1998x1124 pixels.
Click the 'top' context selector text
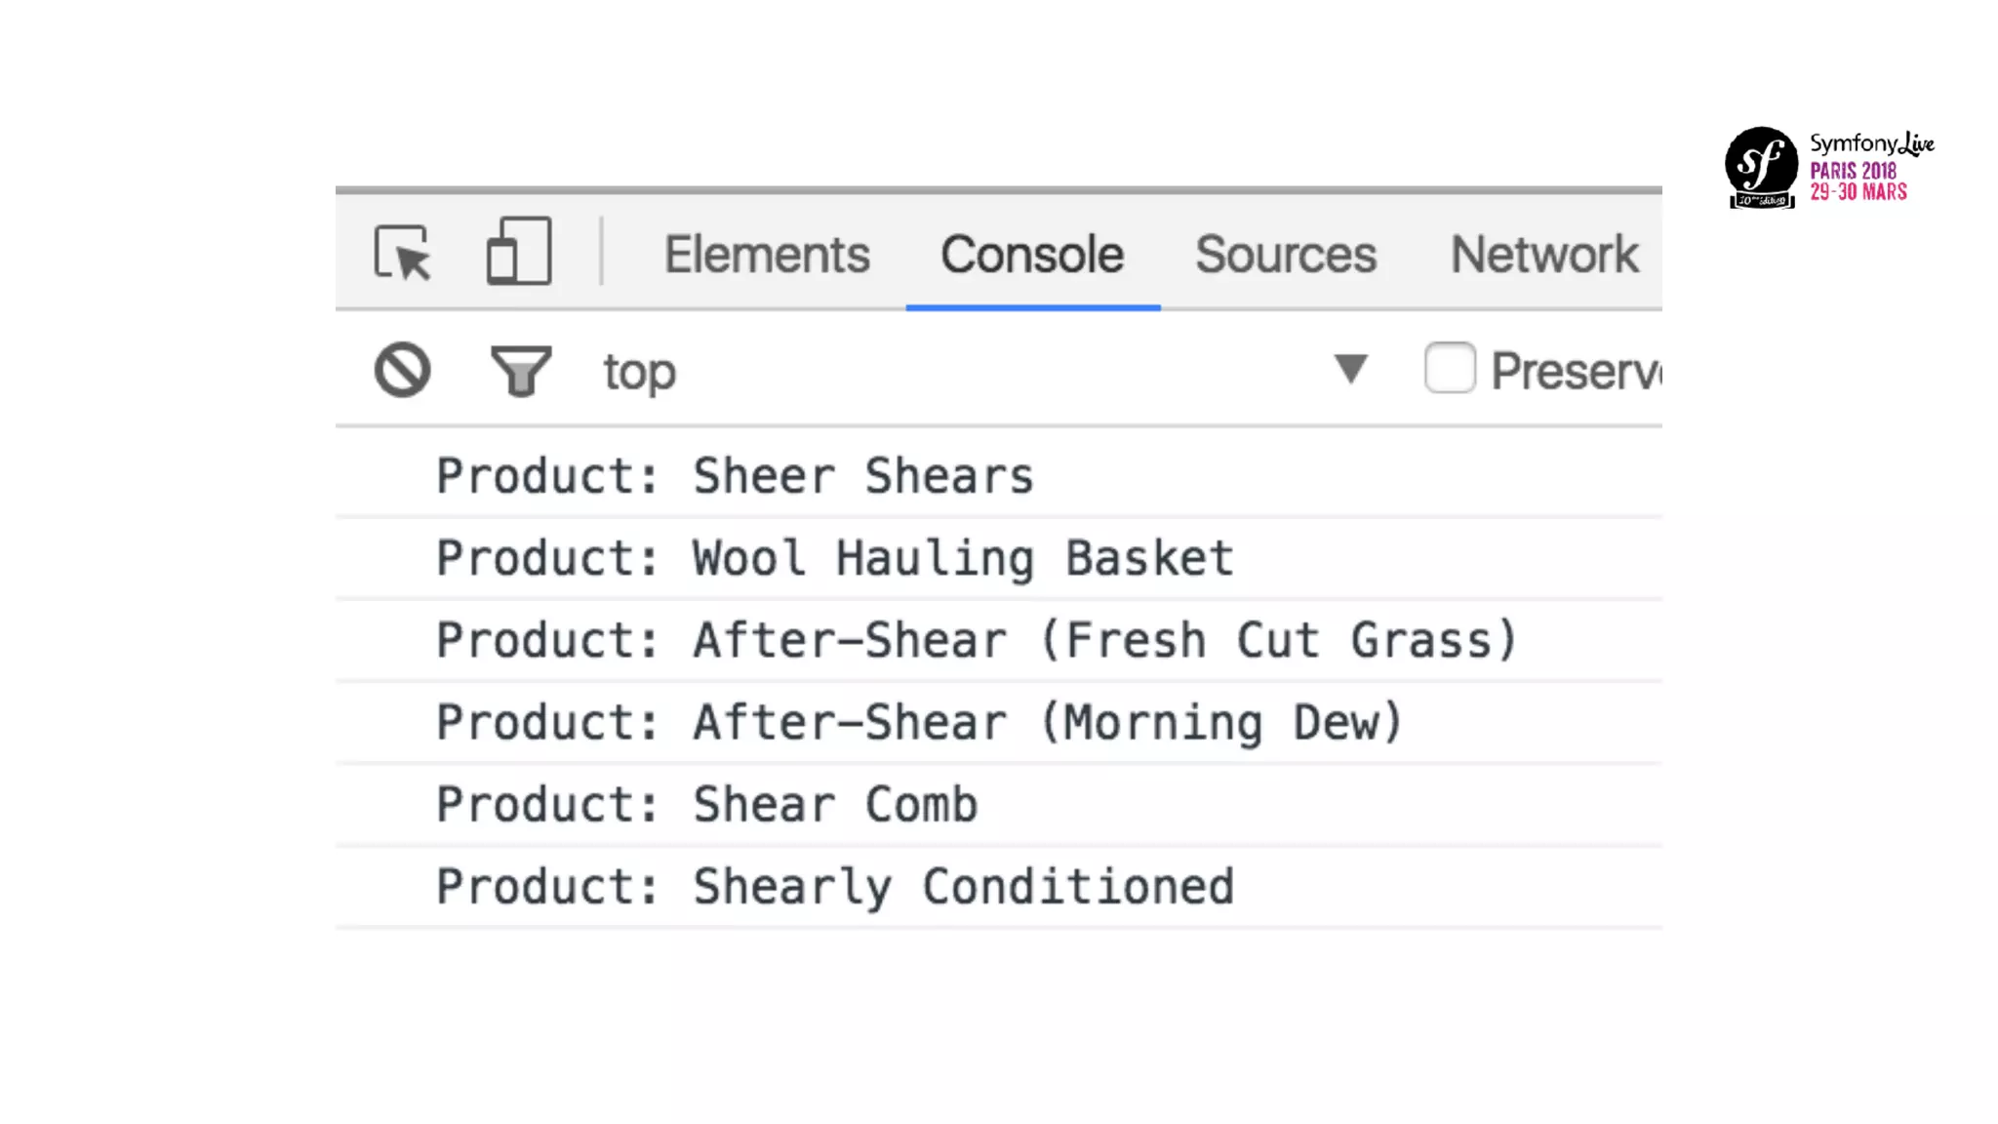click(639, 372)
